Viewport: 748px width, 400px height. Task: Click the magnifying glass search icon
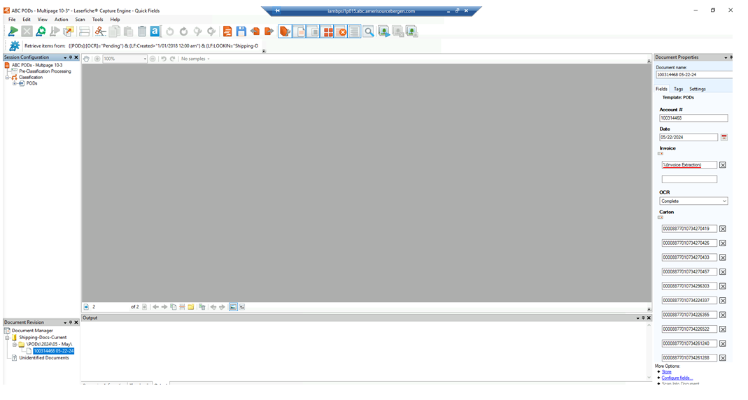[369, 32]
